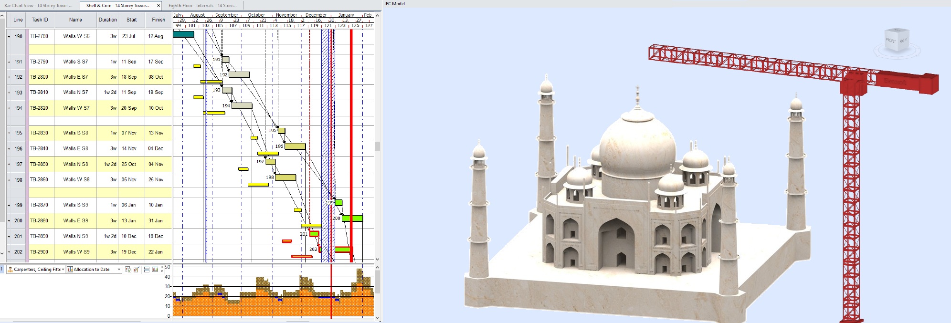Viewport: 951px width, 323px height.
Task: Open the Allocation to Date dropdown
Action: pyautogui.click(x=119, y=270)
